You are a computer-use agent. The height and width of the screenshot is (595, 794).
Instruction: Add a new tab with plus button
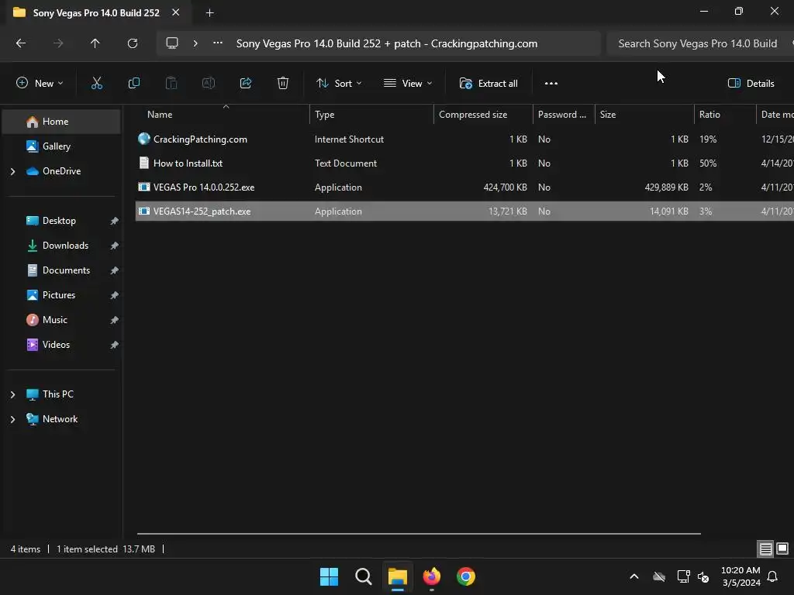[209, 12]
